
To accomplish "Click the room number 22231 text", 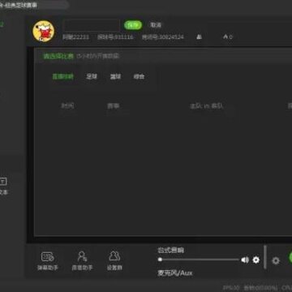I will coord(75,37).
